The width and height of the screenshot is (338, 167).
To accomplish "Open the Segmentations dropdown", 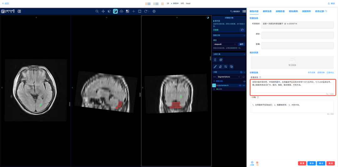I will coord(229,77).
